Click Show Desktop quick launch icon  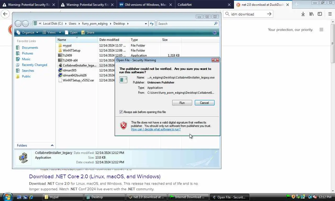pyautogui.click(x=19, y=197)
